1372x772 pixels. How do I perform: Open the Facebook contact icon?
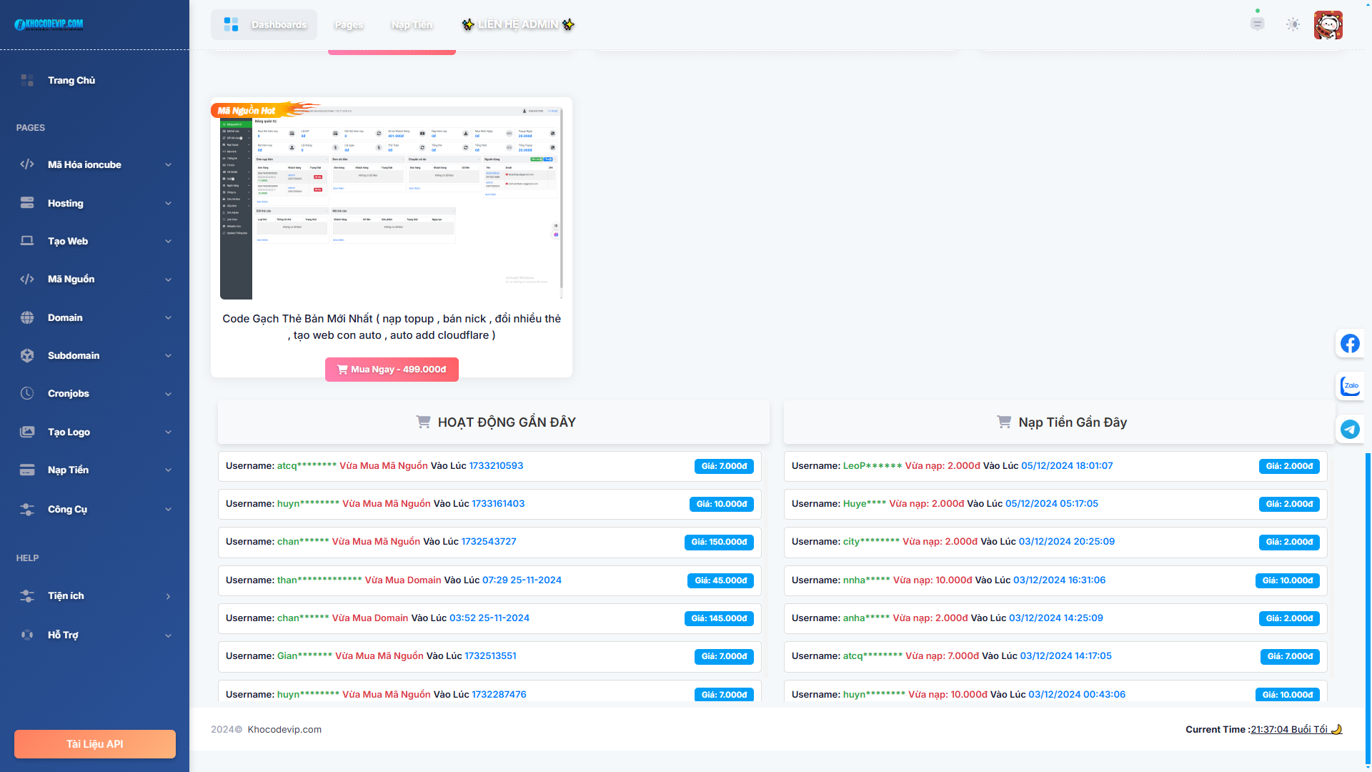[1350, 344]
